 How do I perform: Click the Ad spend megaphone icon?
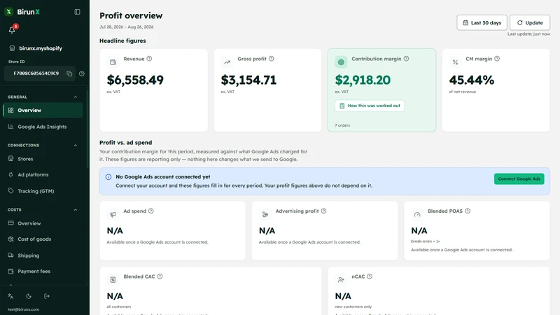click(x=113, y=214)
